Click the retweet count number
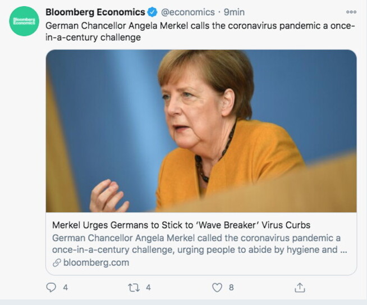Image resolution: width=367 pixels, height=305 pixels. click(149, 288)
